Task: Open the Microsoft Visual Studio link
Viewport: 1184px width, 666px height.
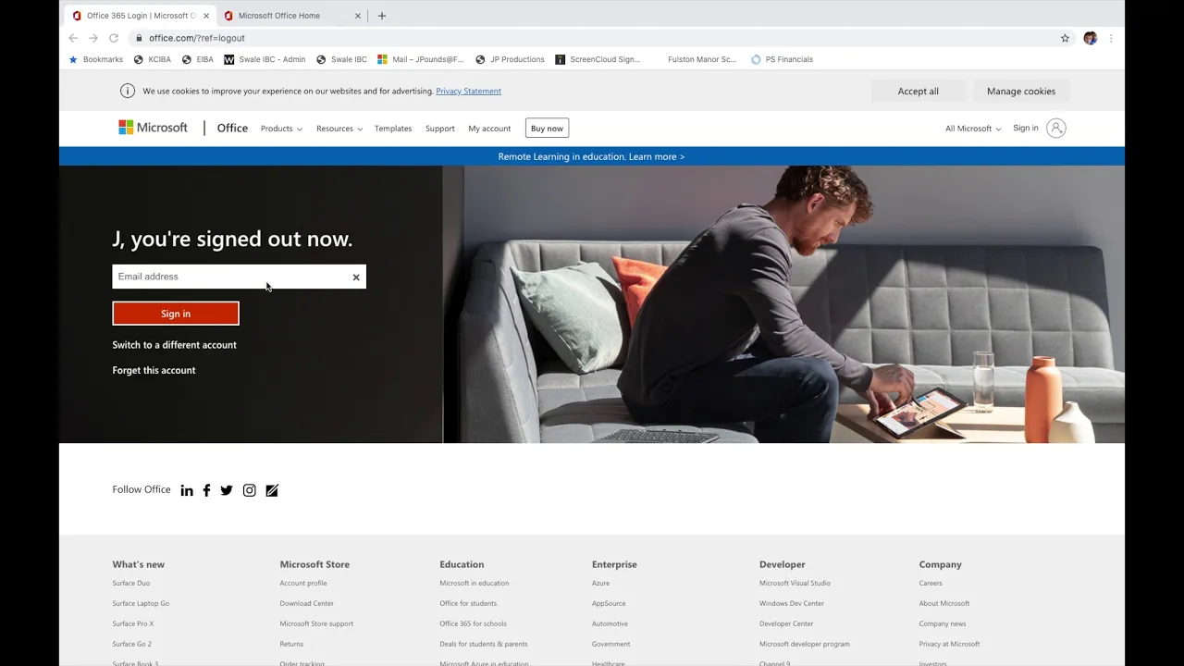Action: (795, 583)
